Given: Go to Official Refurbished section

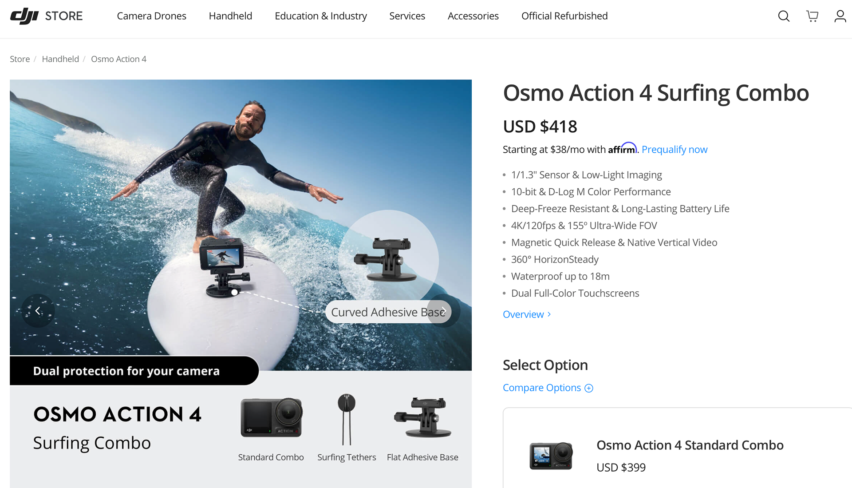Looking at the screenshot, I should pyautogui.click(x=564, y=16).
